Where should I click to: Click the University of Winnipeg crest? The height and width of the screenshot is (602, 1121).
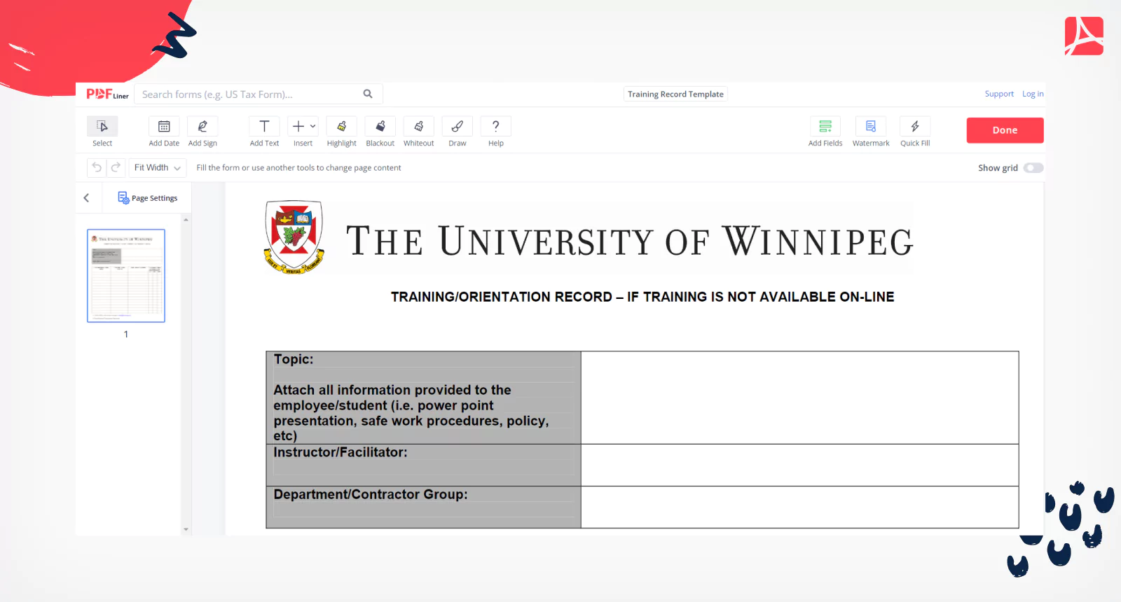coord(294,237)
